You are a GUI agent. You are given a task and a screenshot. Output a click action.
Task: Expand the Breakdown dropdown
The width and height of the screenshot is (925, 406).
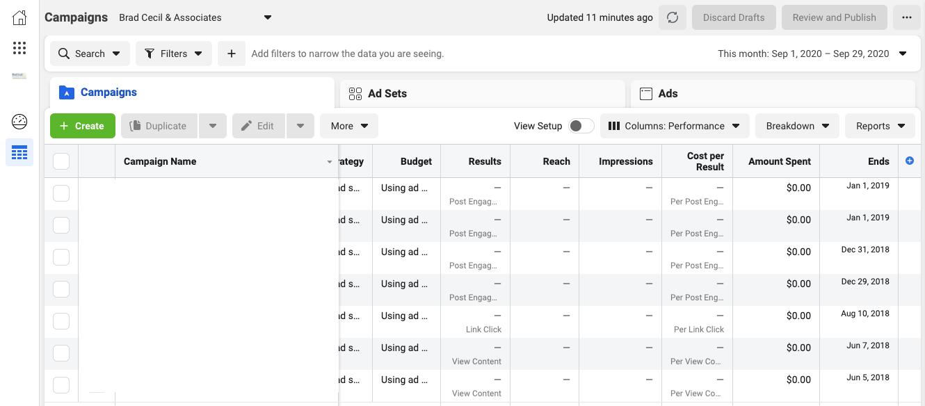(x=797, y=126)
